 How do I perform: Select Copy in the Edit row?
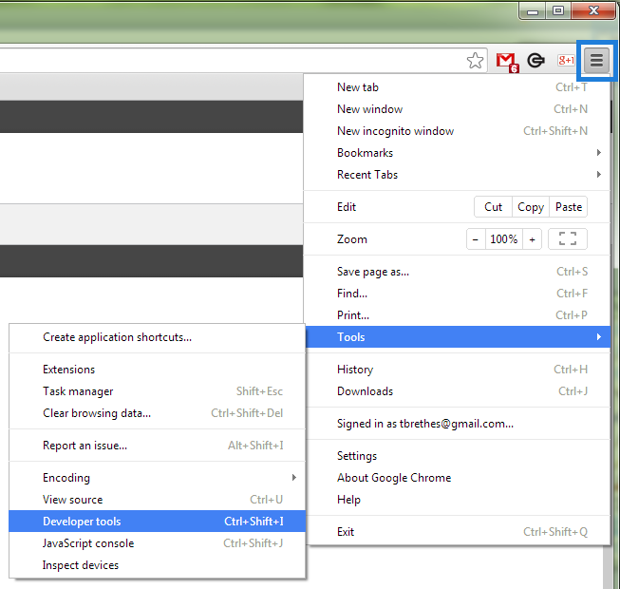(x=531, y=207)
